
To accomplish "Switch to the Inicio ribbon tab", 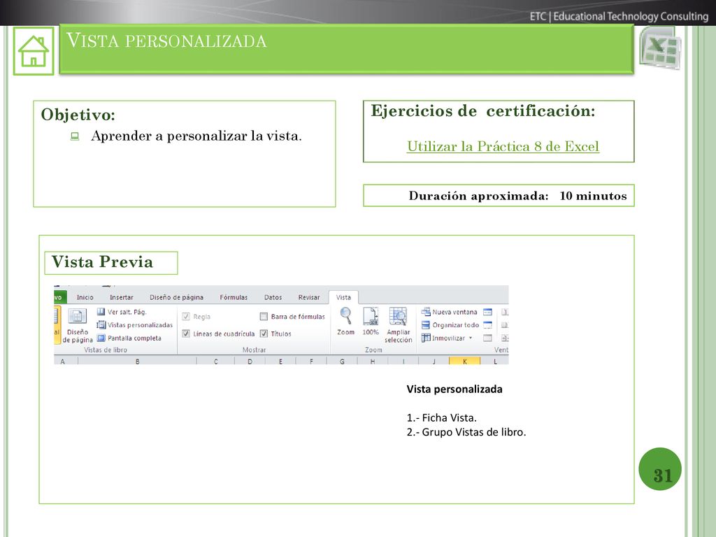I will (85, 297).
